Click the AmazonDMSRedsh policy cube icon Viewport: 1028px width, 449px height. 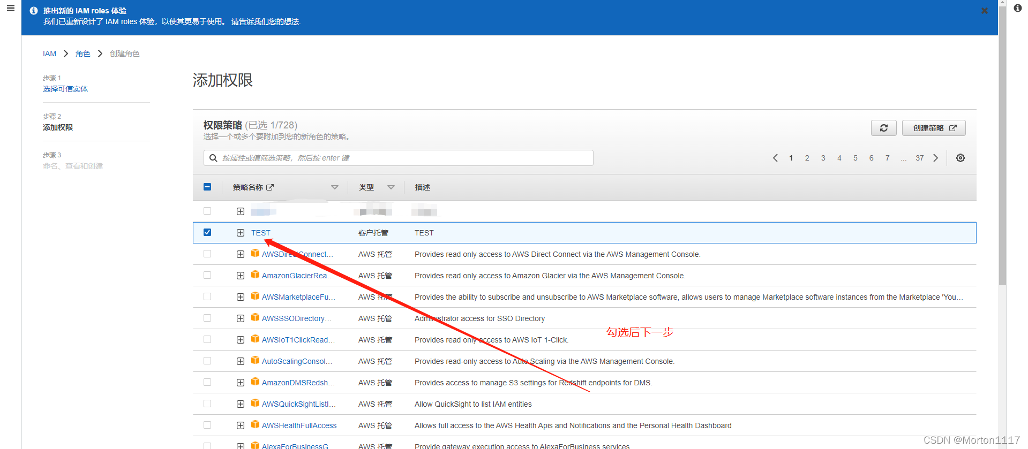[256, 382]
